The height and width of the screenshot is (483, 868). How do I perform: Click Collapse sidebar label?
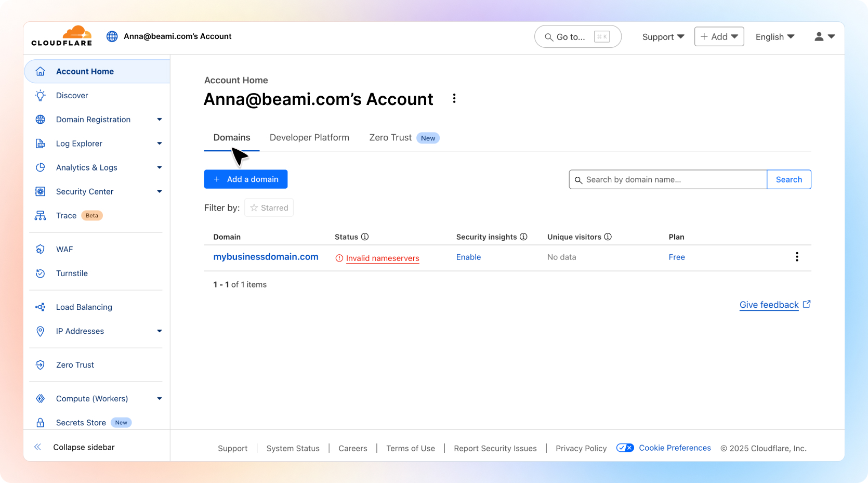coord(84,447)
